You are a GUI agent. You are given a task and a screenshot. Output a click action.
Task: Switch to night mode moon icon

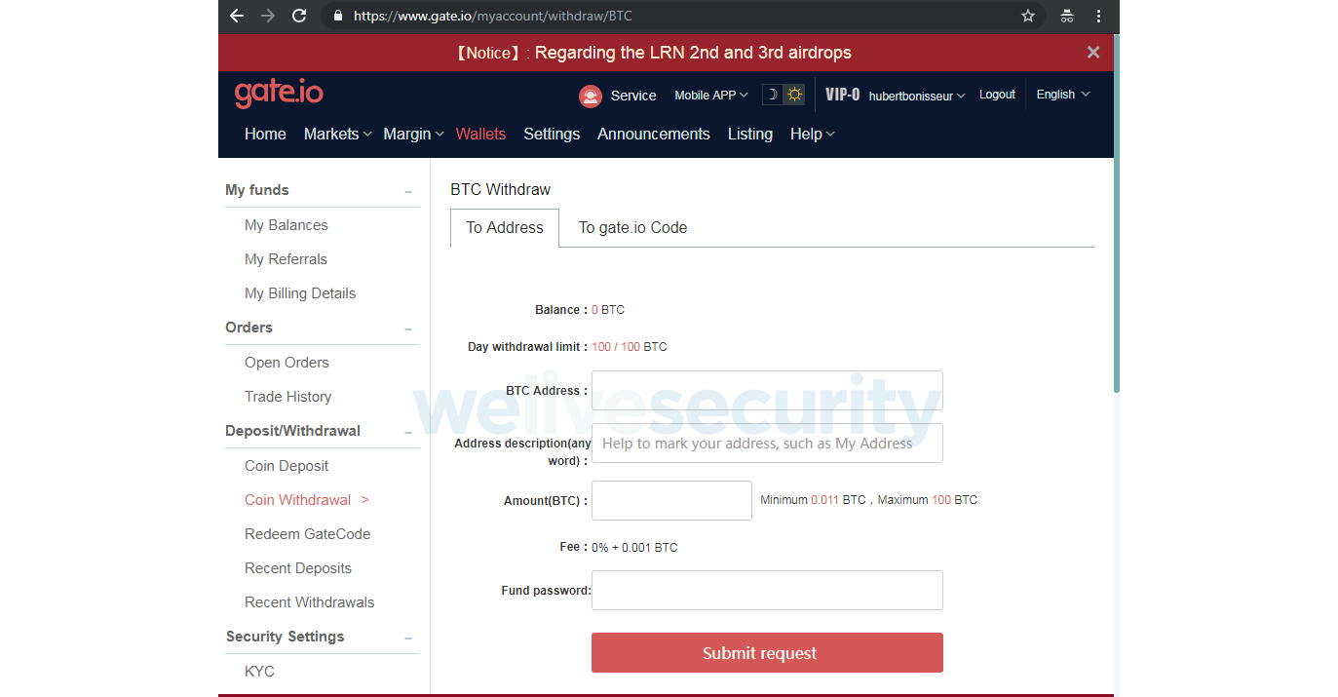coord(772,95)
